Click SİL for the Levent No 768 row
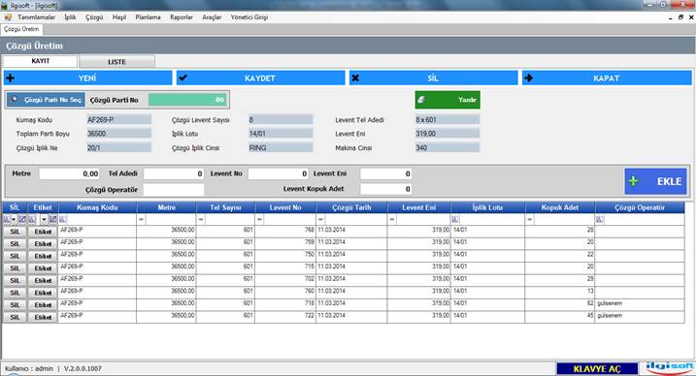The image size is (696, 376). [x=15, y=232]
